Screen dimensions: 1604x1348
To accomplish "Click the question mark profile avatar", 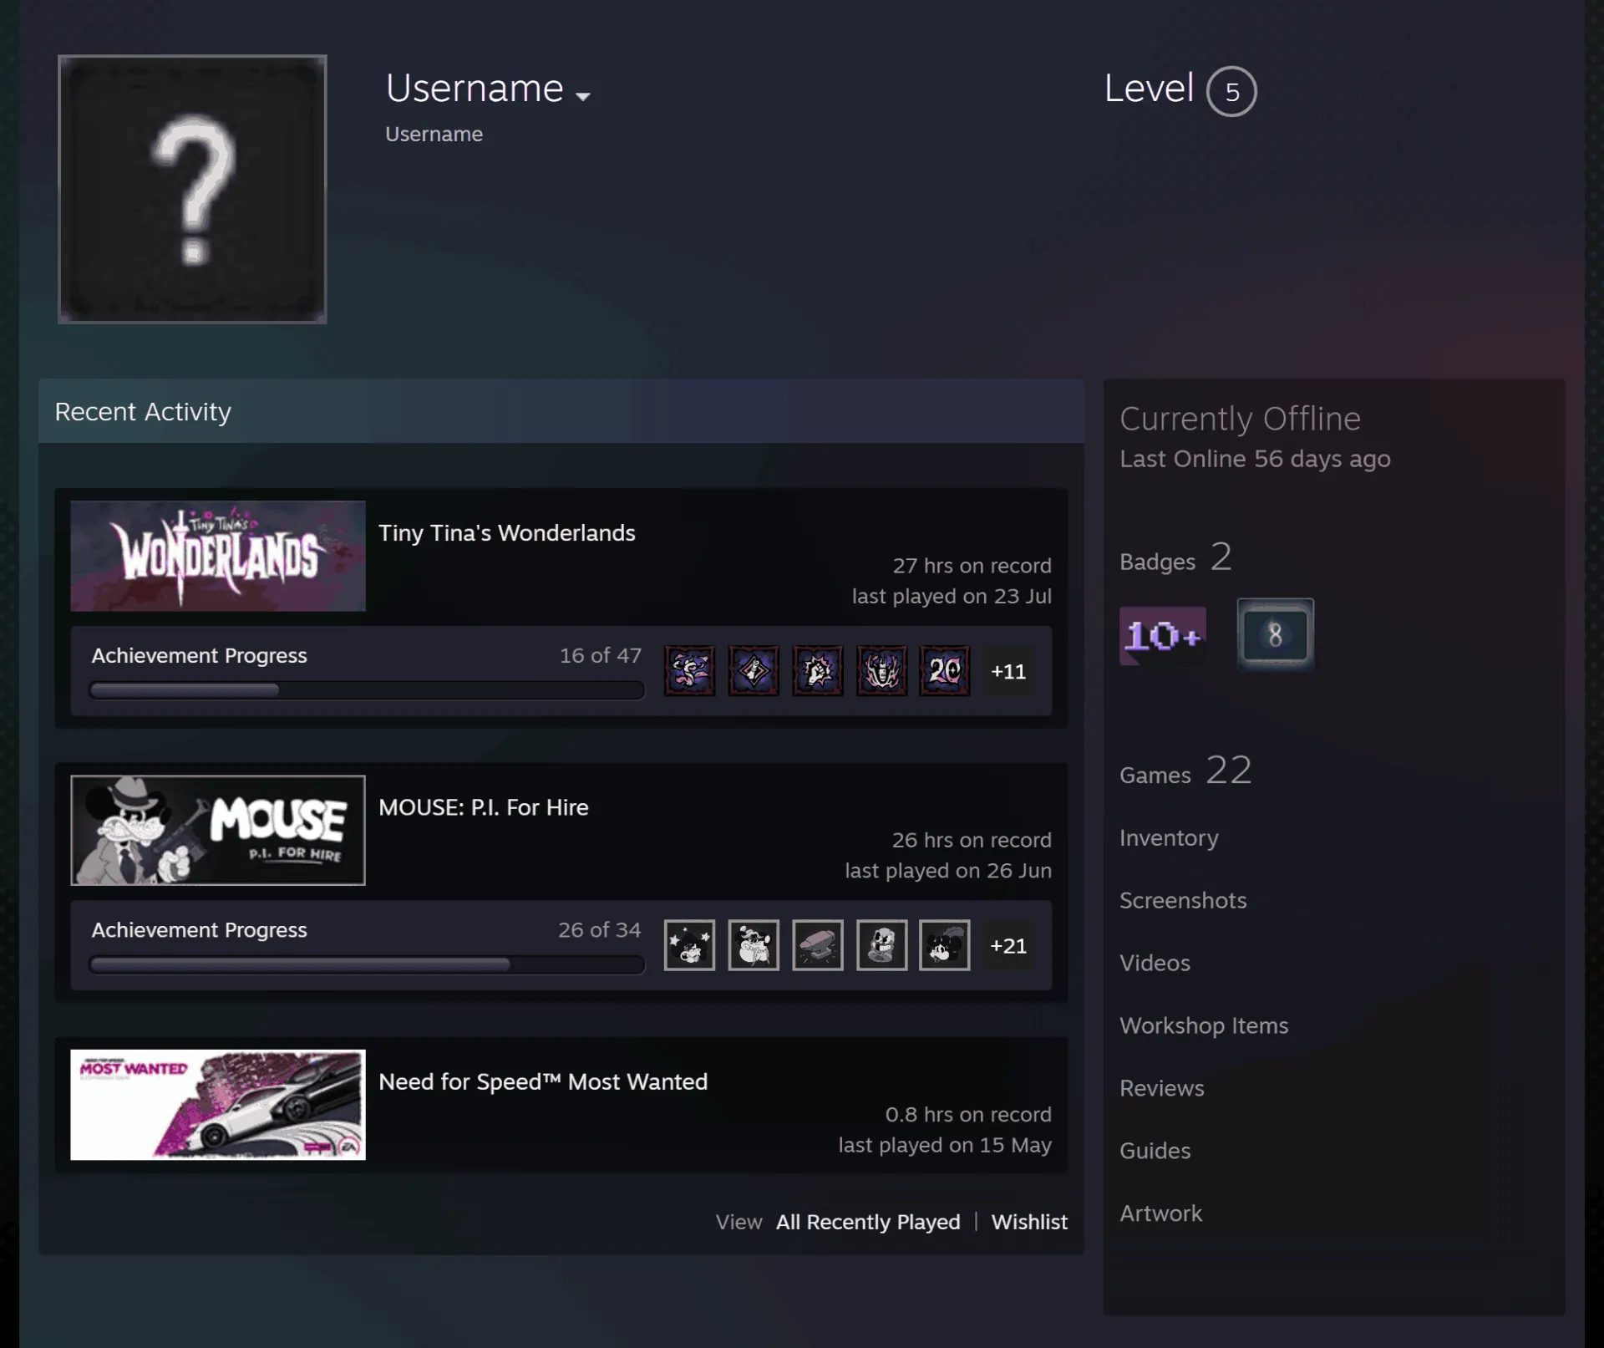I will [x=192, y=189].
